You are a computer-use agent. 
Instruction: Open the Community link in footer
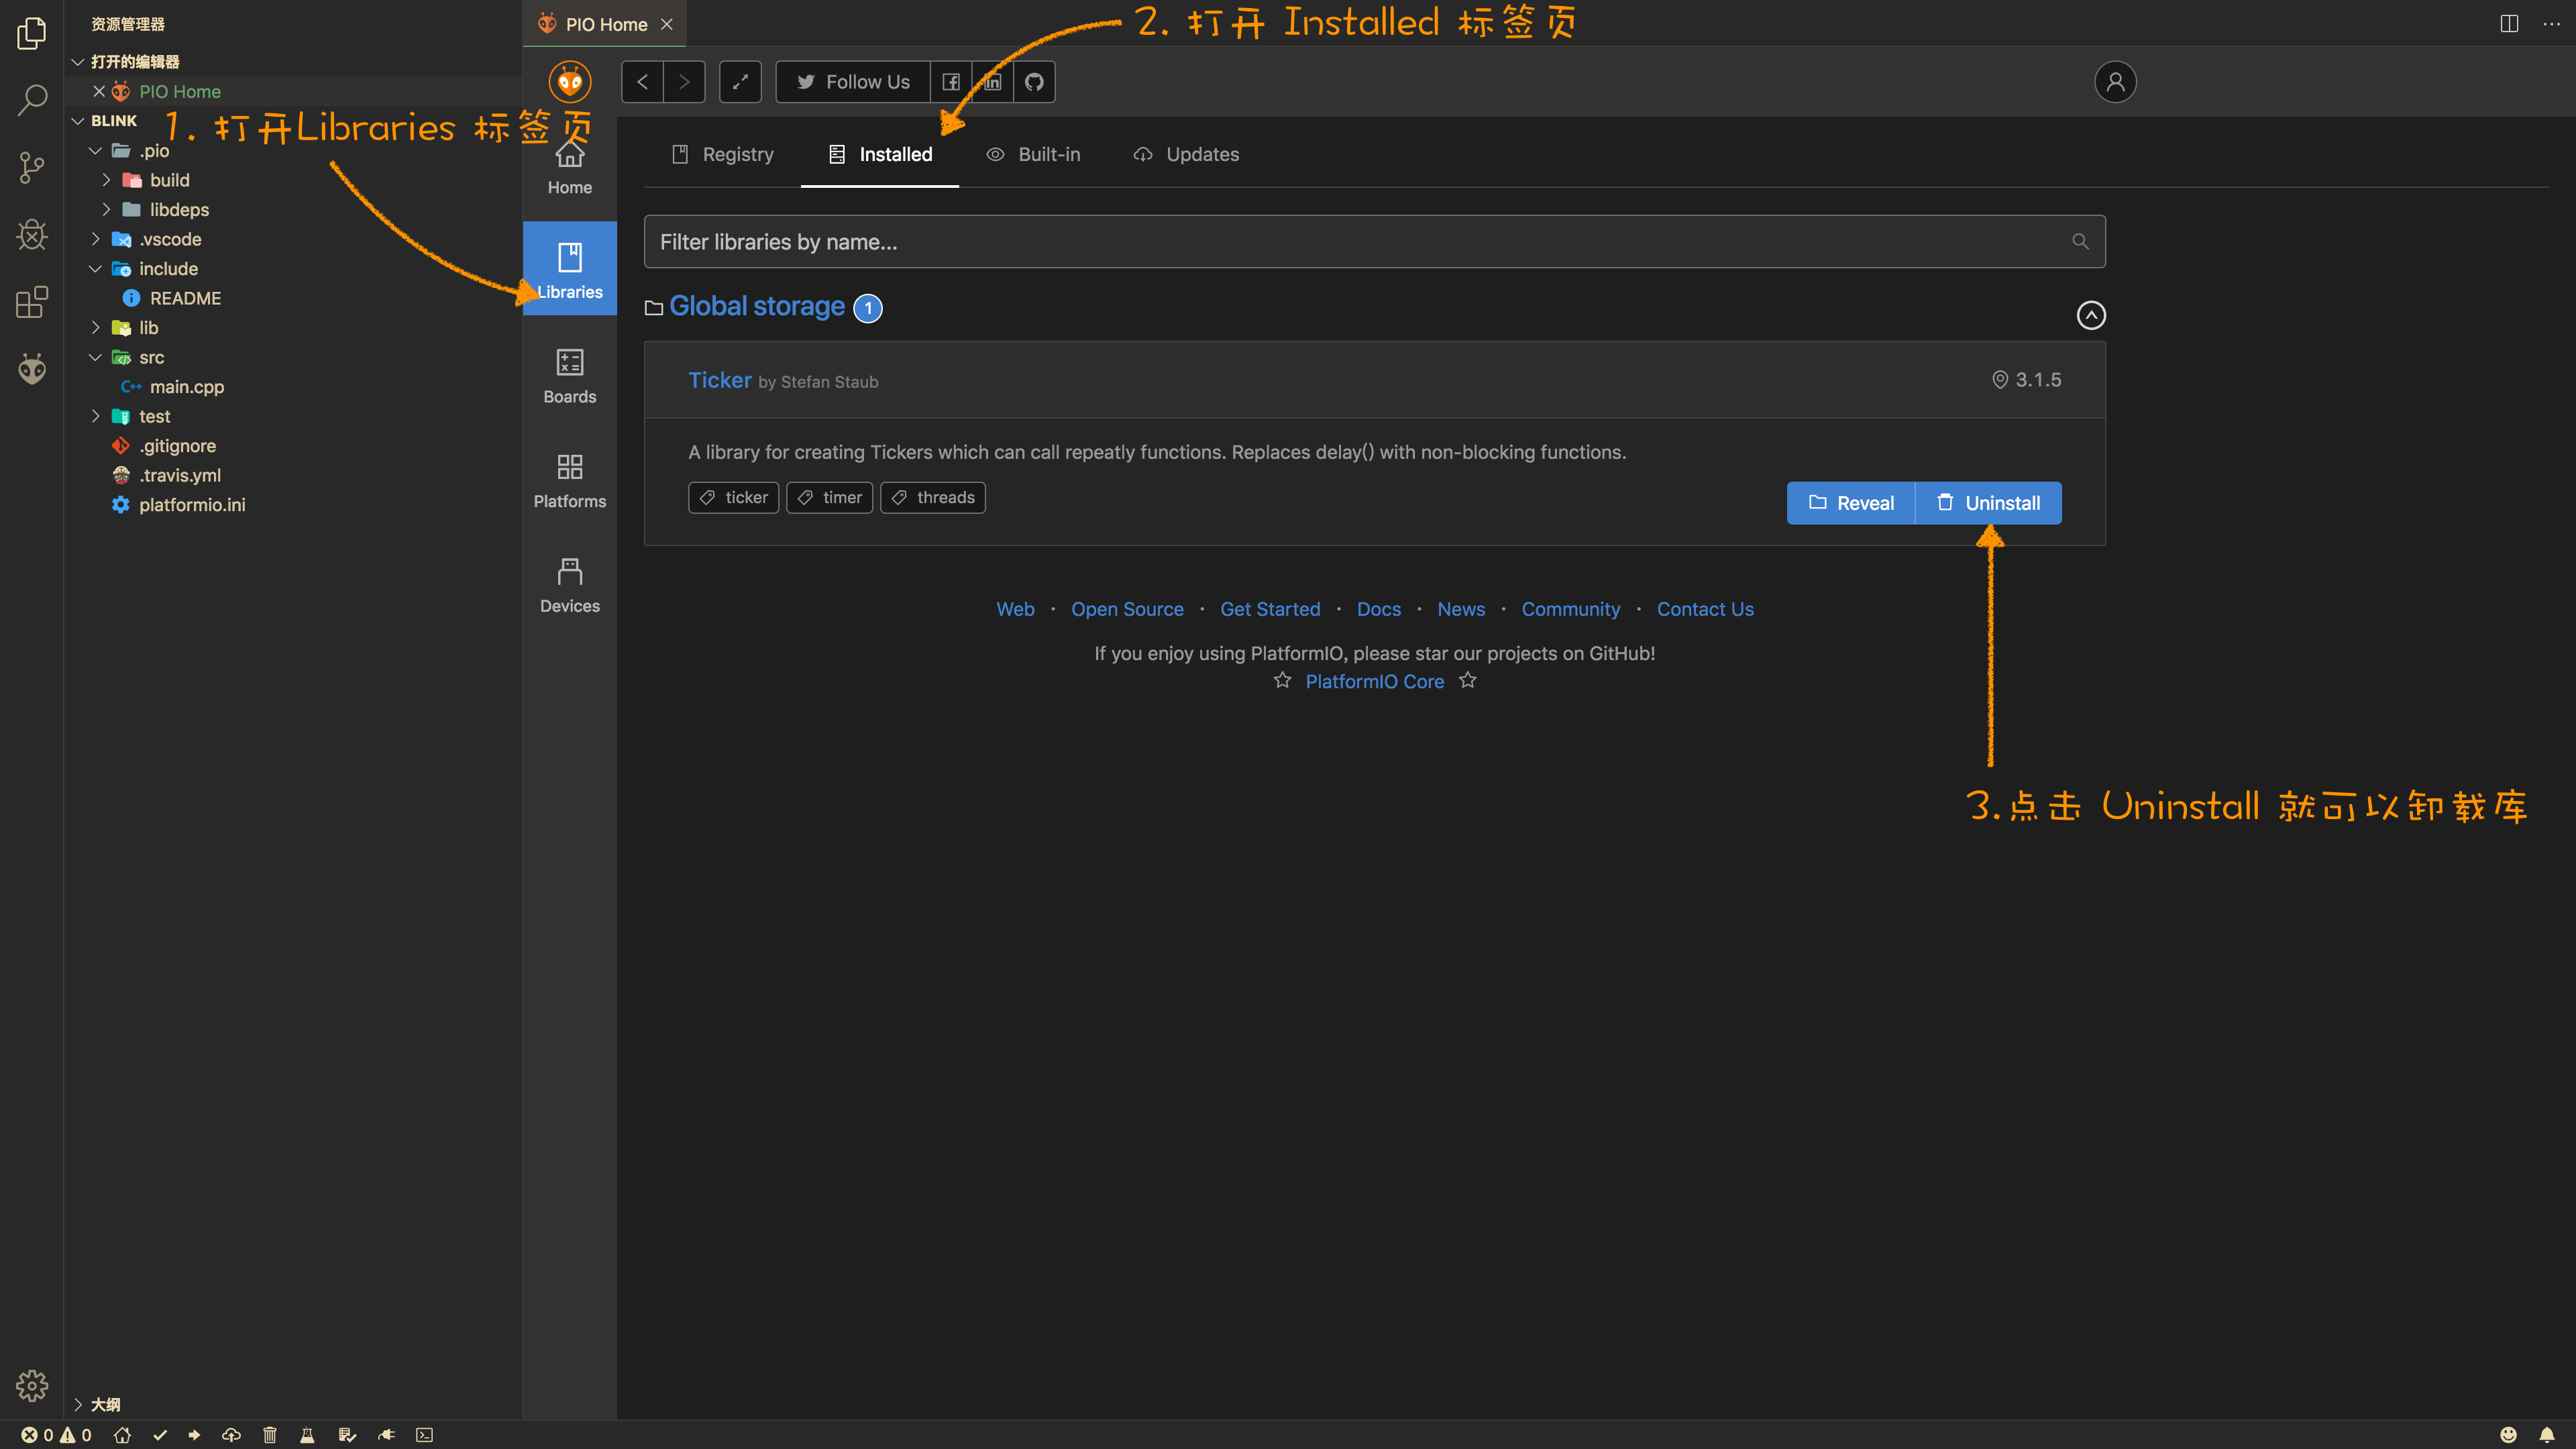(1570, 609)
